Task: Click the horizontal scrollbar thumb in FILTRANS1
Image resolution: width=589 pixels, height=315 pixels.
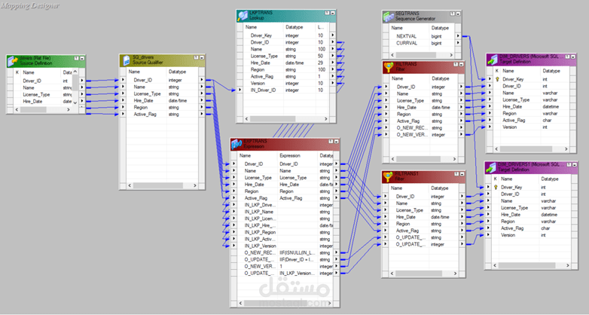Action: [x=418, y=274]
